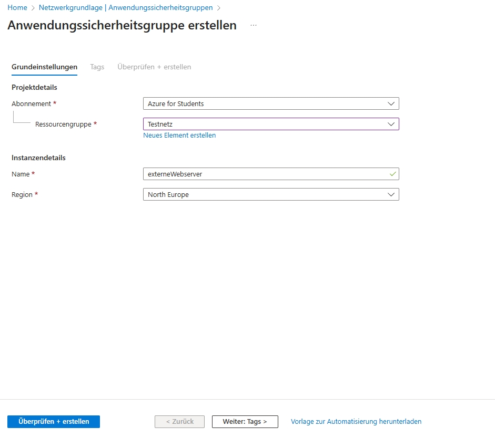Image resolution: width=495 pixels, height=438 pixels.
Task: Click the chevron arrow in Abonnement field
Action: point(391,104)
